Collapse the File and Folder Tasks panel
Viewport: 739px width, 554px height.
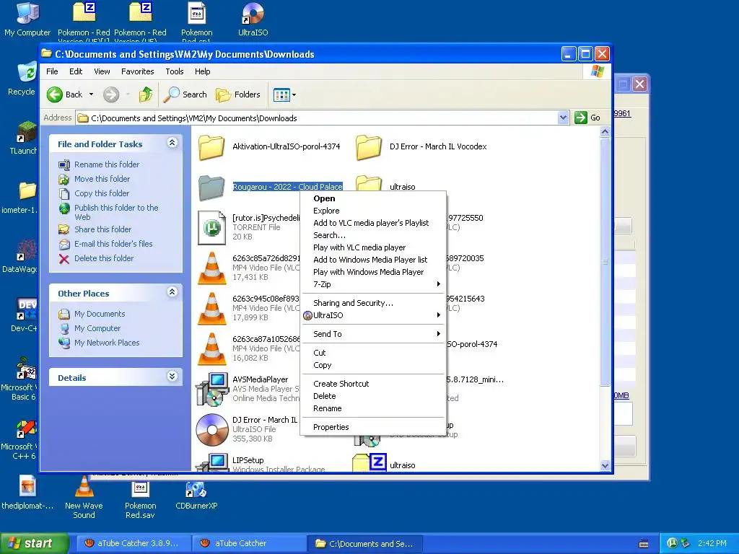(172, 143)
